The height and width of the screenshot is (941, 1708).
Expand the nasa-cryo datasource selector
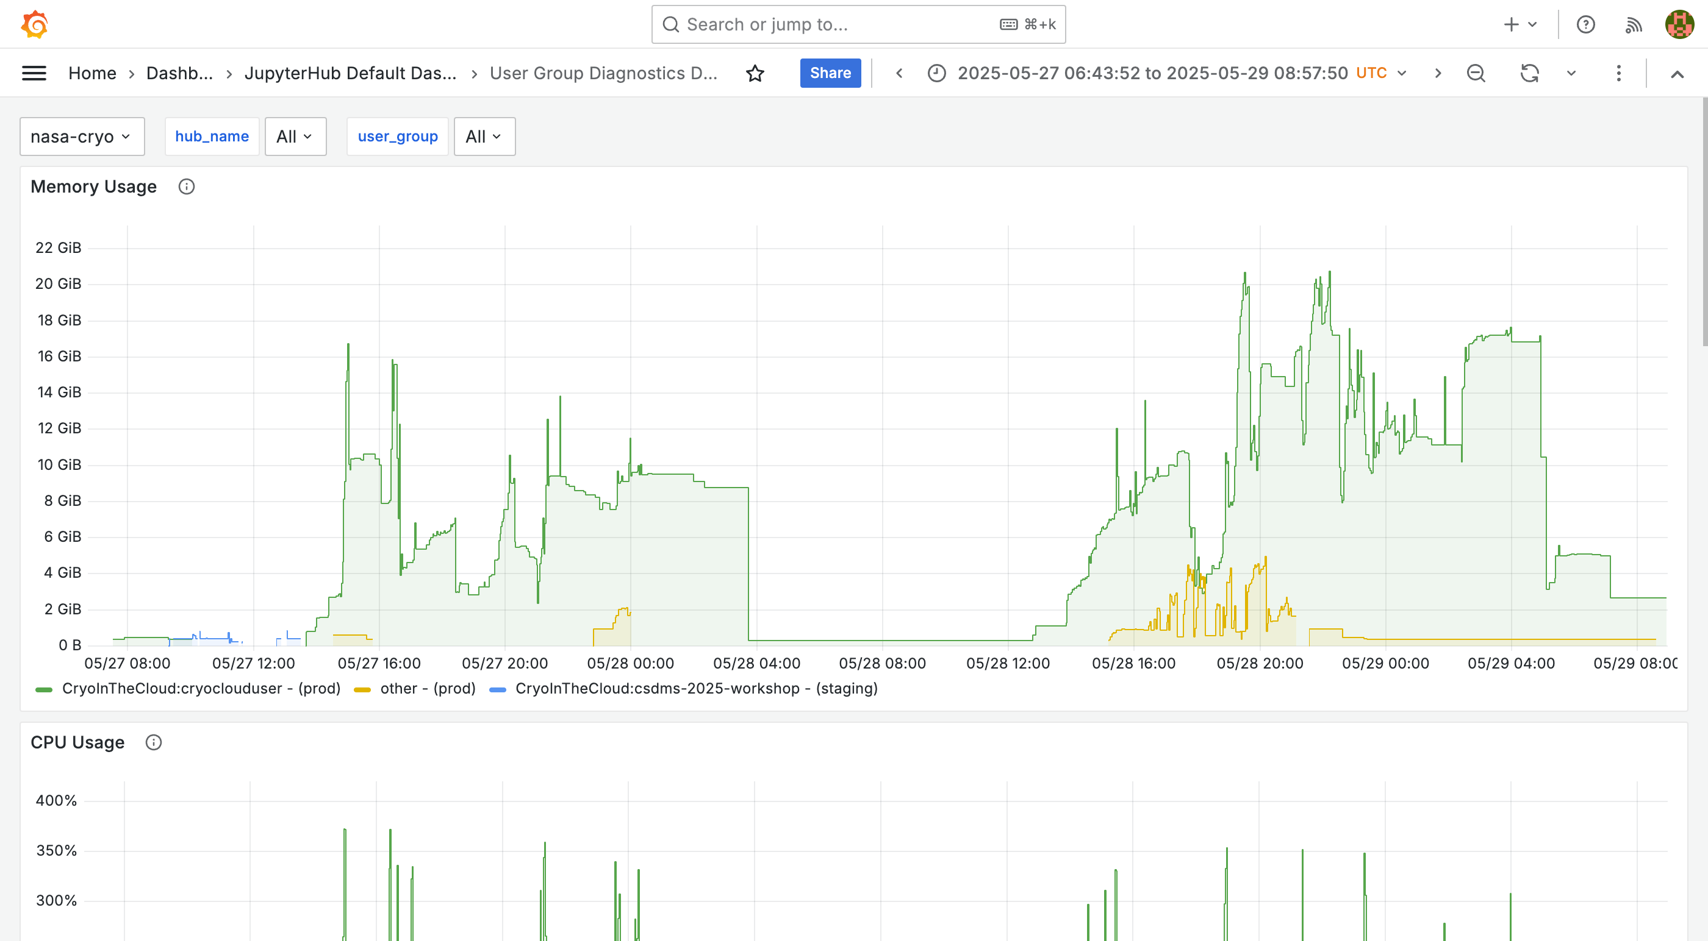point(82,136)
